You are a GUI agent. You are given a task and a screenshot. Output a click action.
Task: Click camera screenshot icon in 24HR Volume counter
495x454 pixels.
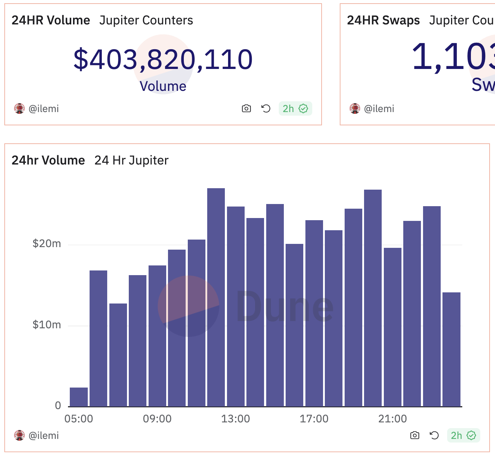(x=246, y=108)
